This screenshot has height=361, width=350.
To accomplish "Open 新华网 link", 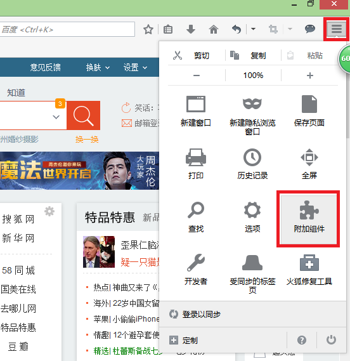I will tap(18, 238).
